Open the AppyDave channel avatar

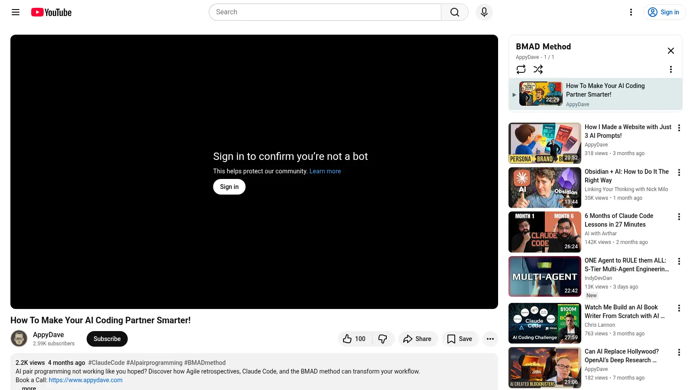tap(19, 338)
